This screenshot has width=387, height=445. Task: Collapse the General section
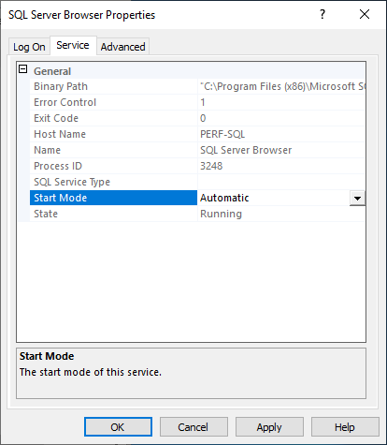pyautogui.click(x=23, y=69)
